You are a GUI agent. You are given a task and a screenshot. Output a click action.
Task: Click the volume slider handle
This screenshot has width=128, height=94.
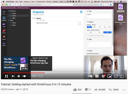coord(24,76)
